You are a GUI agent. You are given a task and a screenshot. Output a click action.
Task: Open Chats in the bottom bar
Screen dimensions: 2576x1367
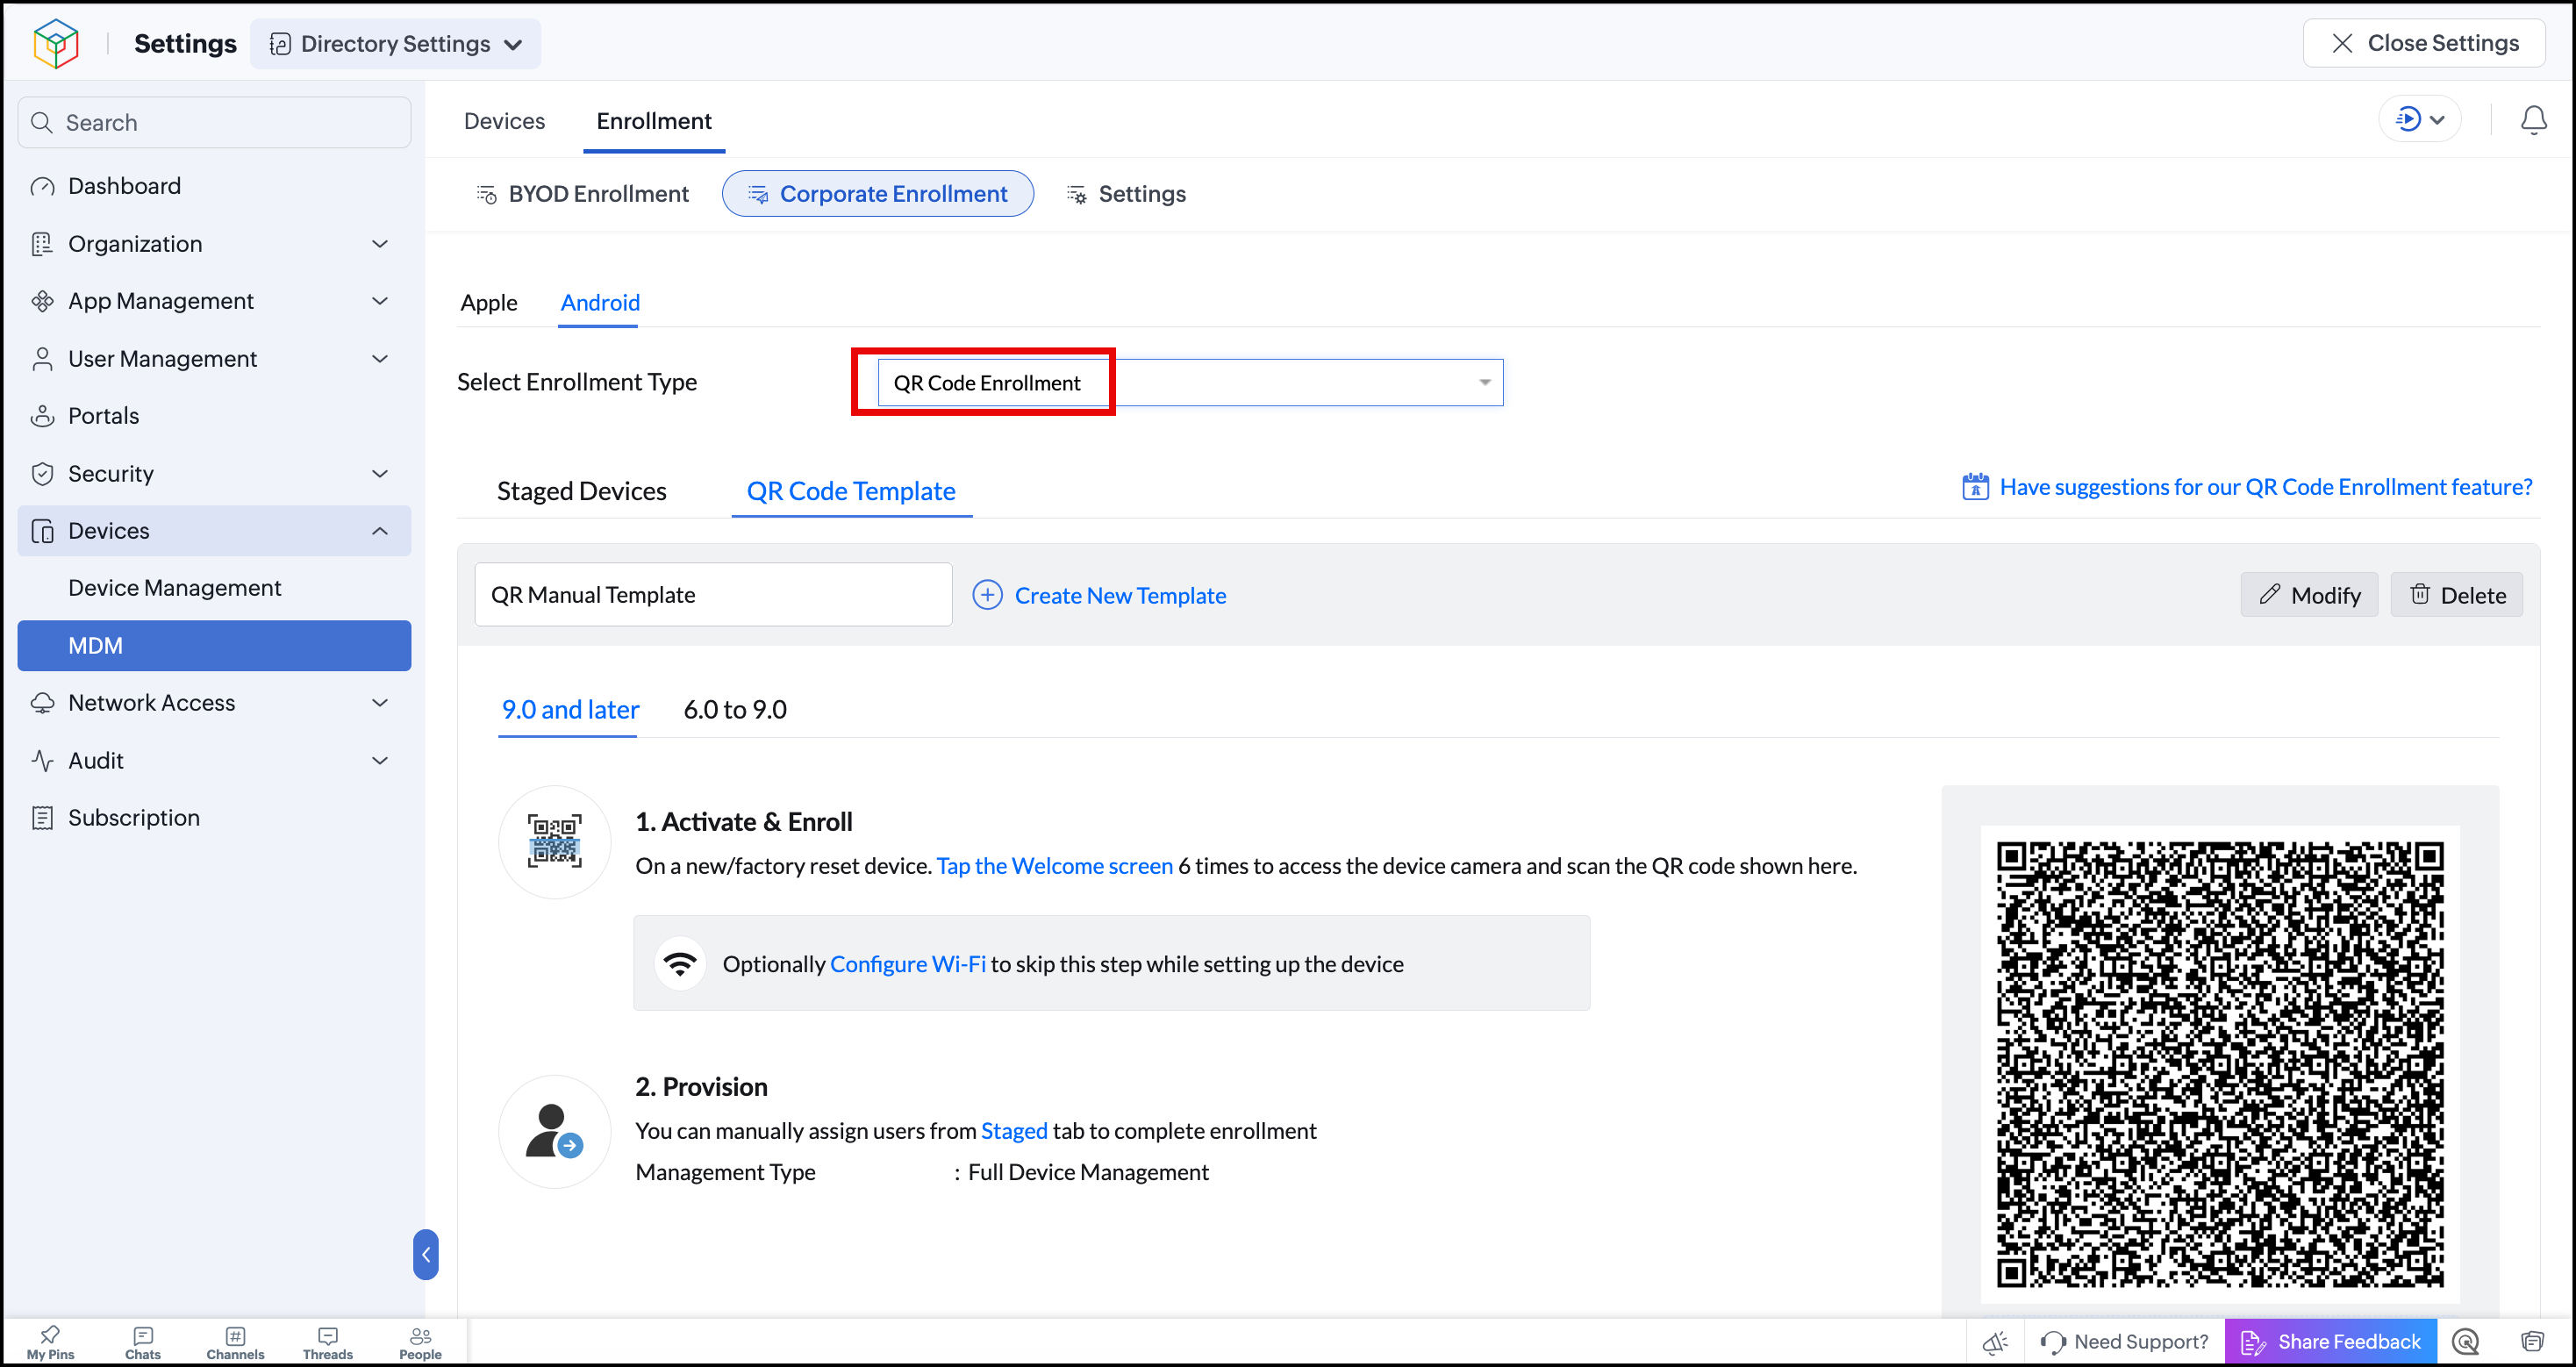(x=143, y=1342)
